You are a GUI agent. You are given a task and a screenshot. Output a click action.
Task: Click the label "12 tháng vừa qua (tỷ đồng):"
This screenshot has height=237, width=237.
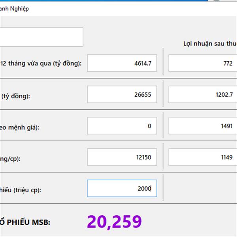click(x=41, y=64)
